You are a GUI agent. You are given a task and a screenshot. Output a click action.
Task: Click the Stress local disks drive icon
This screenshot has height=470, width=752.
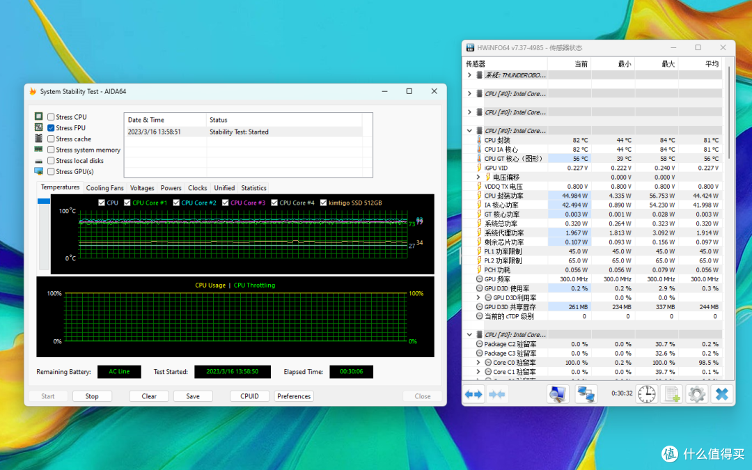tap(39, 161)
